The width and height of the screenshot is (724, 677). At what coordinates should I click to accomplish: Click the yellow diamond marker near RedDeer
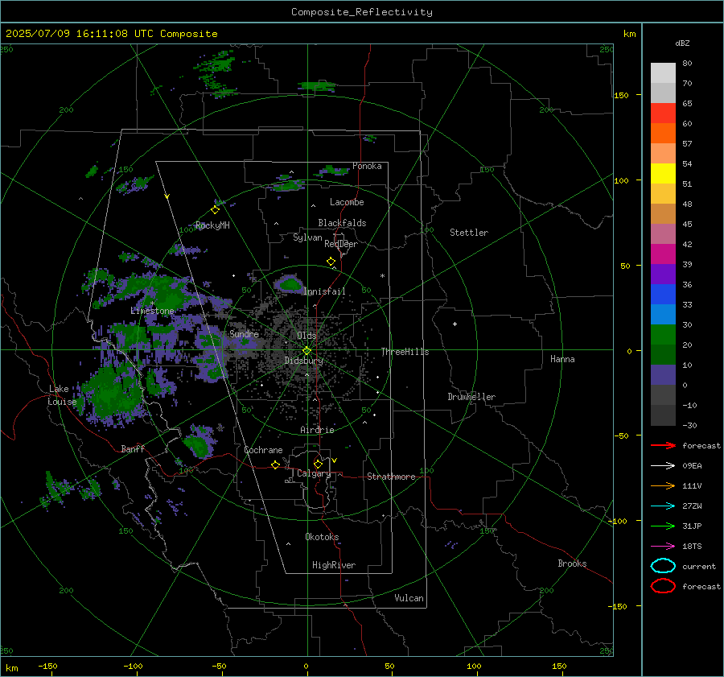coord(331,262)
